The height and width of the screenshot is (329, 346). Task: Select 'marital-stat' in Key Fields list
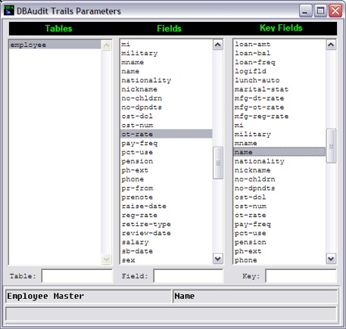279,89
